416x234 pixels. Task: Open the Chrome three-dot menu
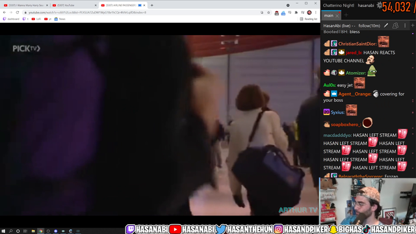click(316, 12)
